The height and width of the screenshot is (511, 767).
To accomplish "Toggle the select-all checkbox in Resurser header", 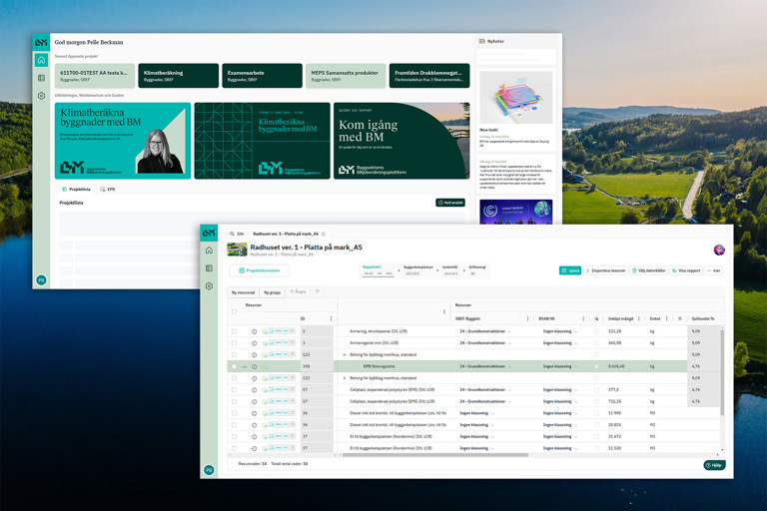I will pyautogui.click(x=235, y=311).
